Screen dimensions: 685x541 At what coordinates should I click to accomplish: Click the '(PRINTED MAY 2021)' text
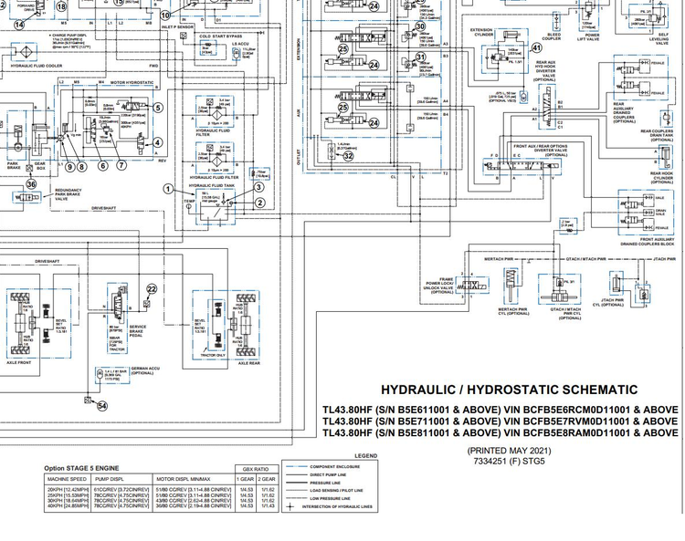coord(509,451)
